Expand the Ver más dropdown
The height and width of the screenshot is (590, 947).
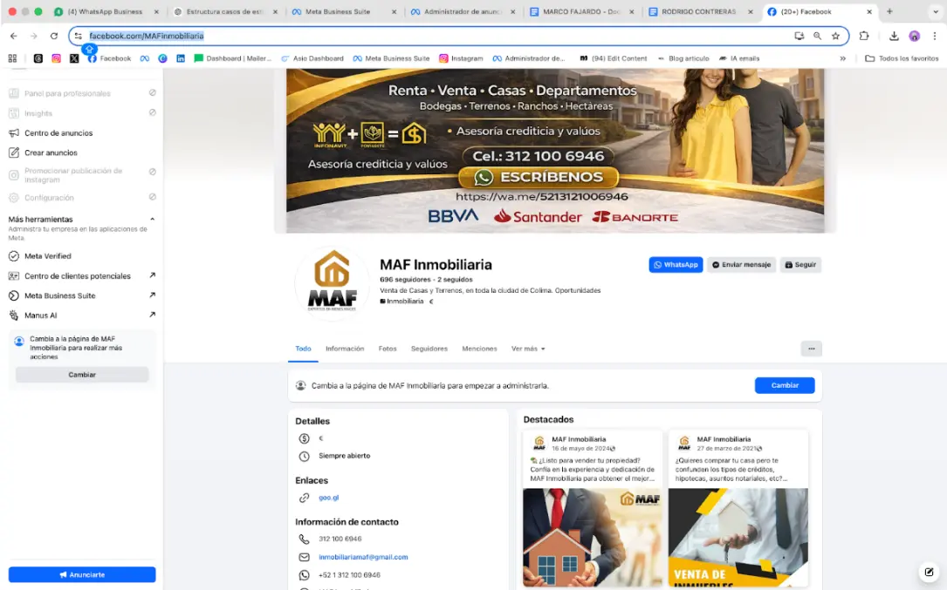pyautogui.click(x=528, y=349)
